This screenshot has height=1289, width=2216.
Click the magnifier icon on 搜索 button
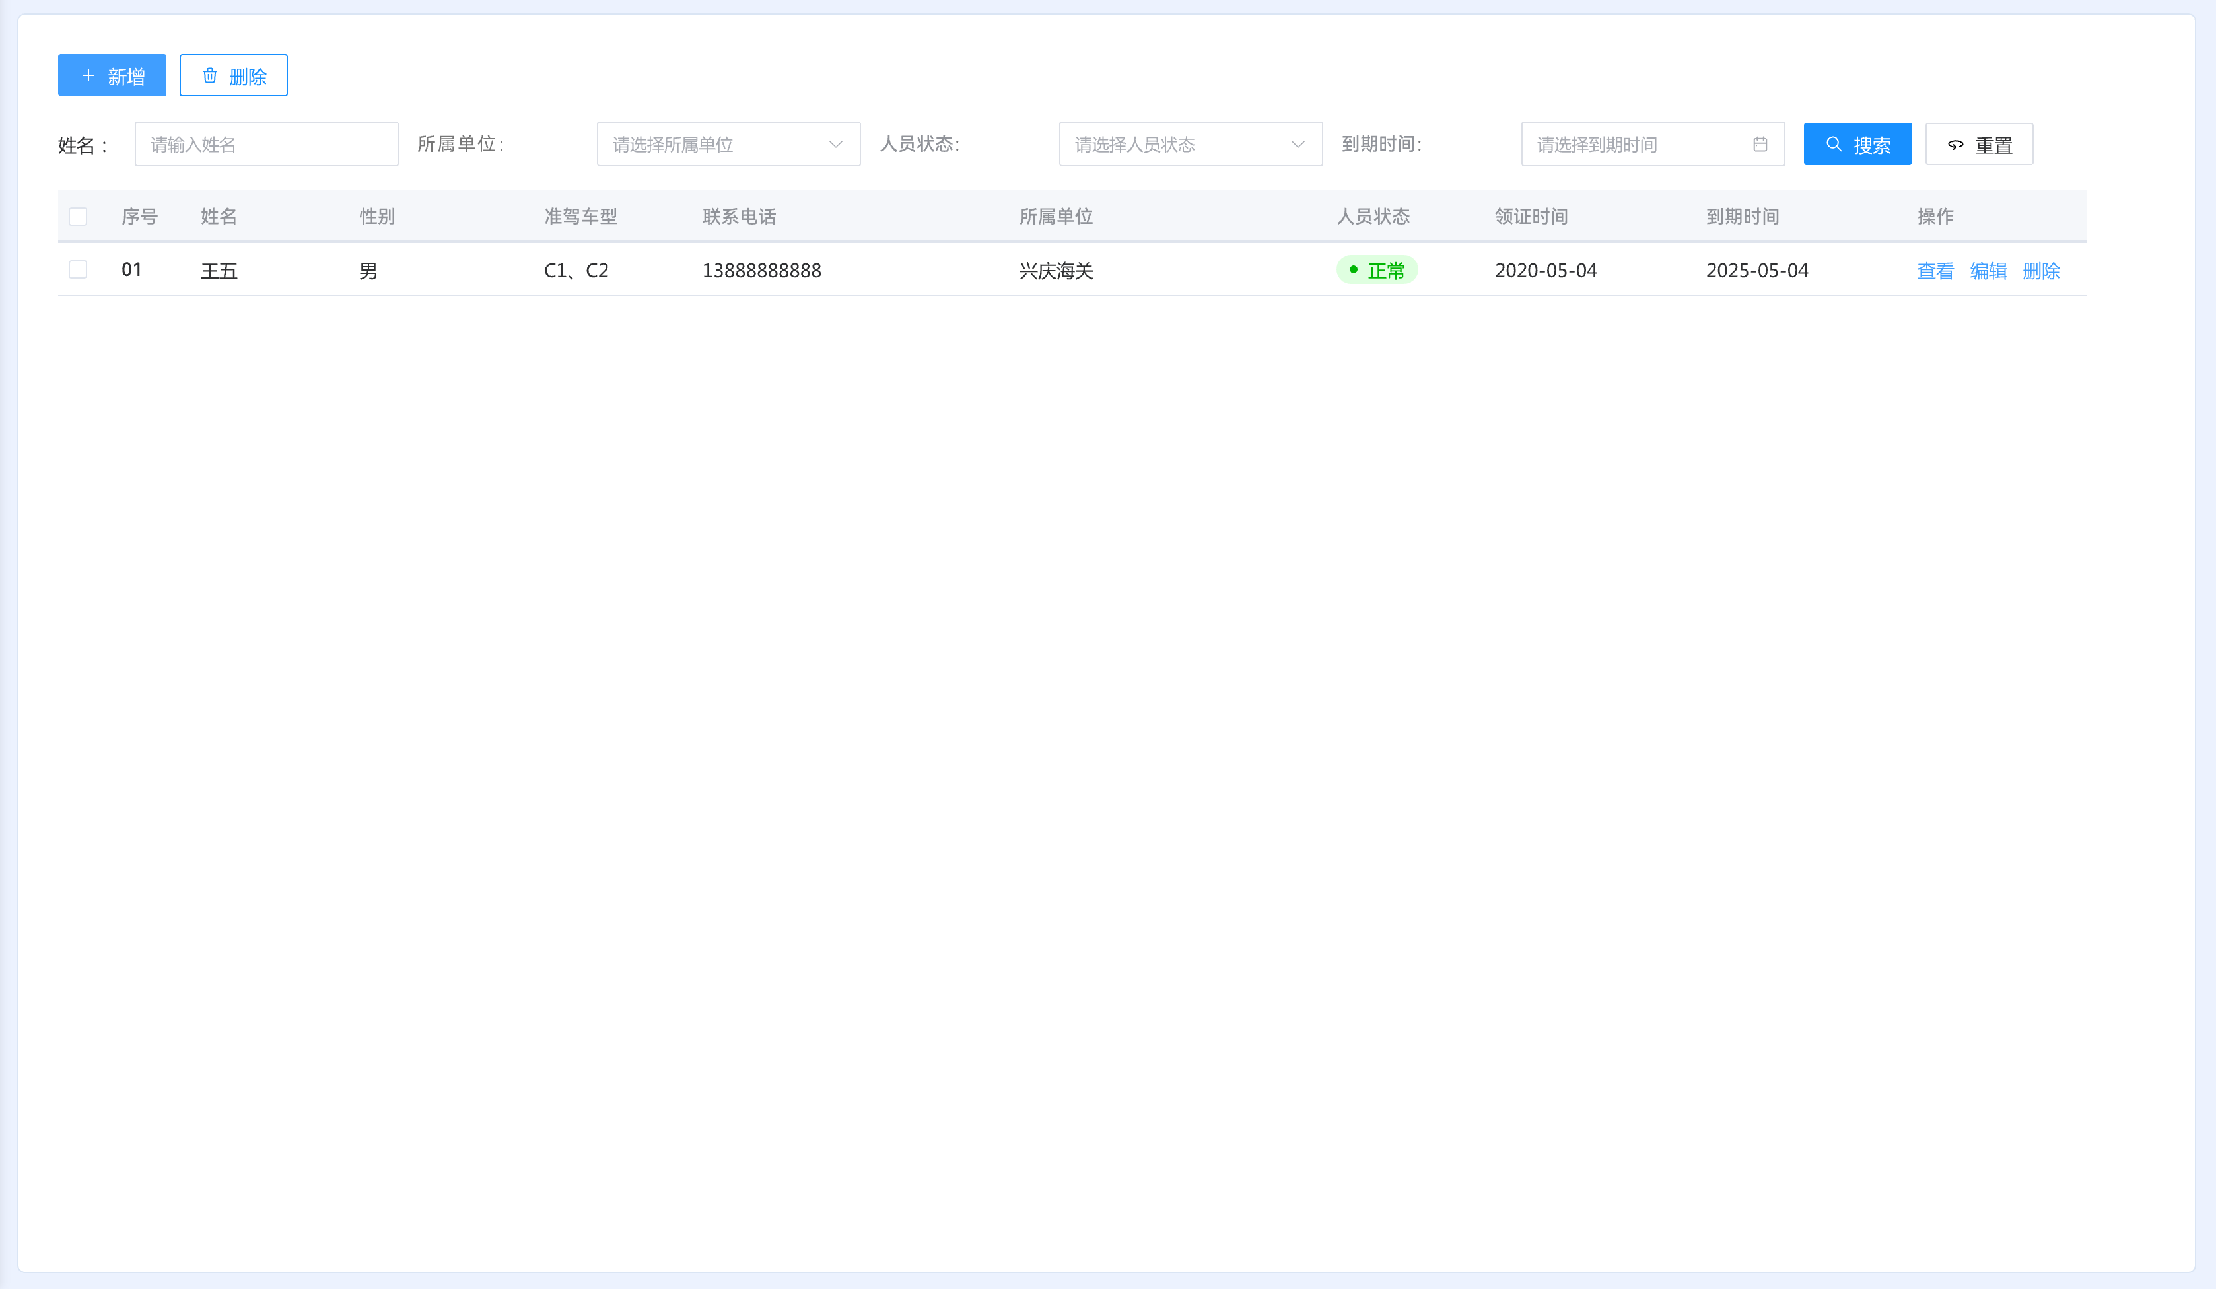[1834, 144]
